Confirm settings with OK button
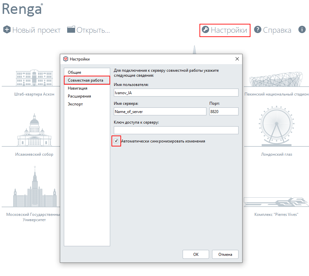Viewport: 309px width, 276px height. [x=196, y=254]
